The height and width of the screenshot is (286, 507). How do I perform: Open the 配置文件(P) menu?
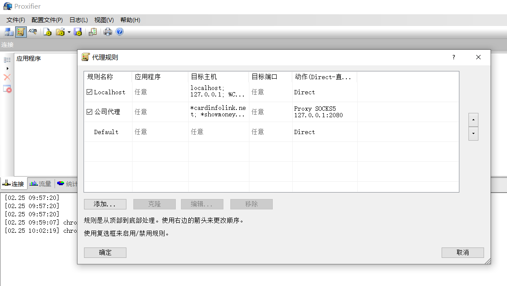tap(47, 20)
